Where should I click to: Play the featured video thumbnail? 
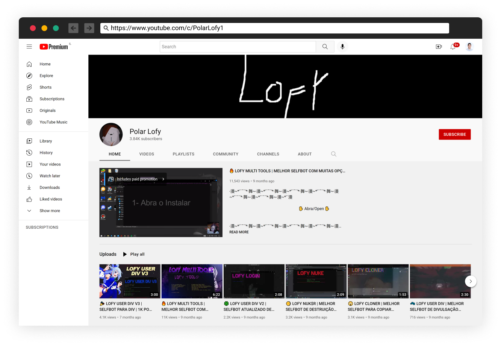point(161,202)
